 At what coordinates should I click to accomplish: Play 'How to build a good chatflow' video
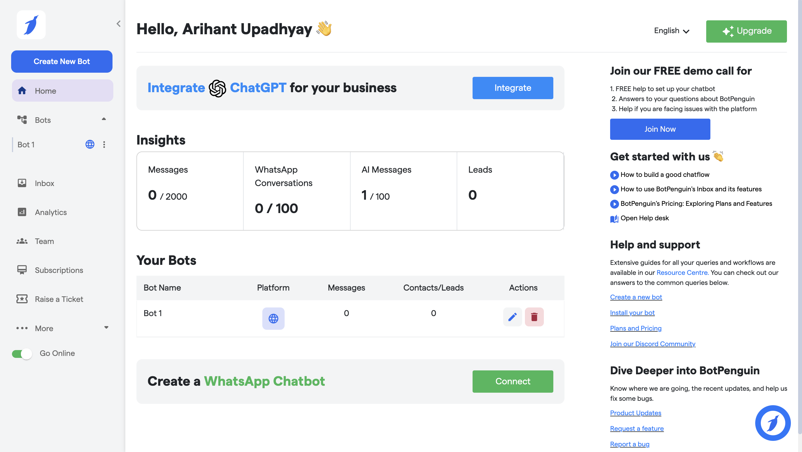[614, 175]
